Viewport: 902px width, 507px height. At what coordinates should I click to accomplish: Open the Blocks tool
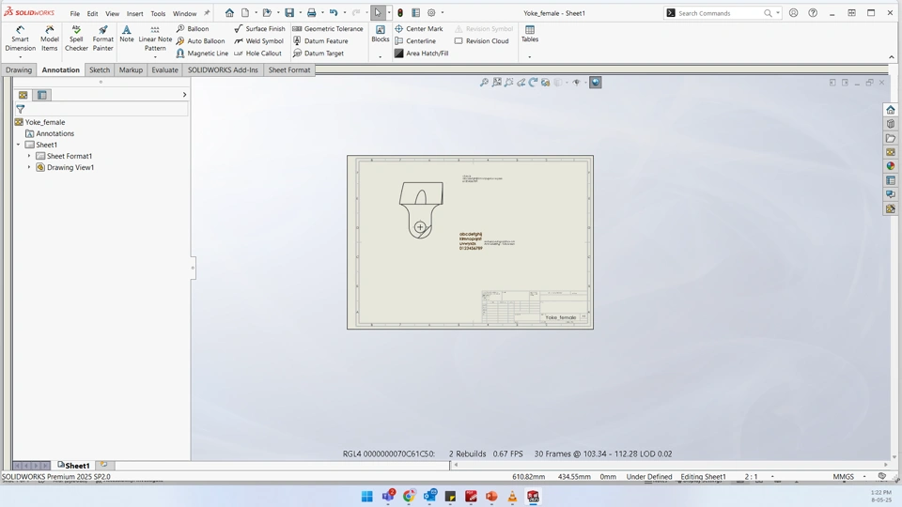[x=381, y=34]
